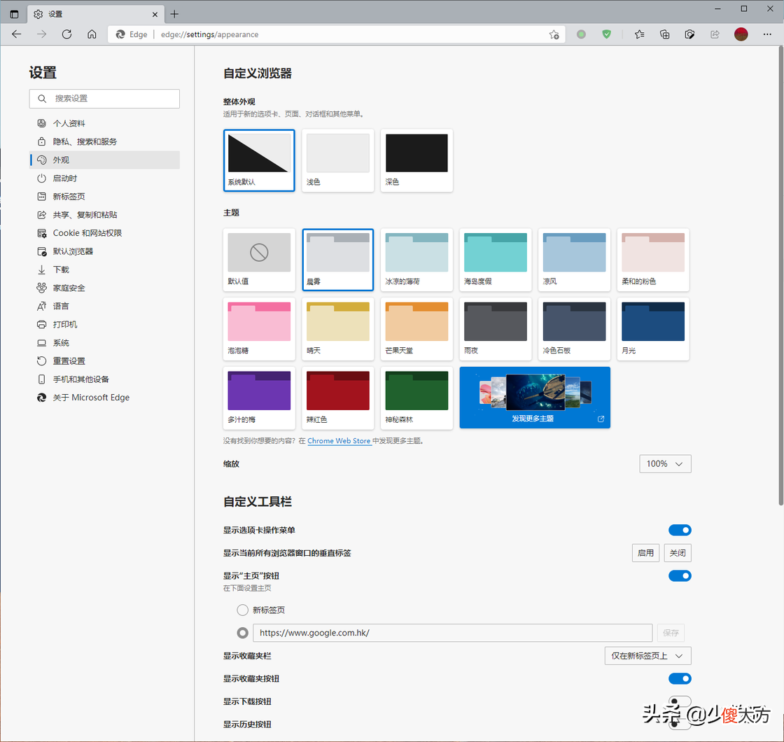Click 启用 for vertical tabs
784x742 pixels.
(x=645, y=553)
